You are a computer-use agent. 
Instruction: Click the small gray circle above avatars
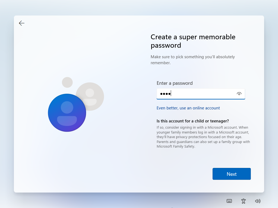[67, 82]
